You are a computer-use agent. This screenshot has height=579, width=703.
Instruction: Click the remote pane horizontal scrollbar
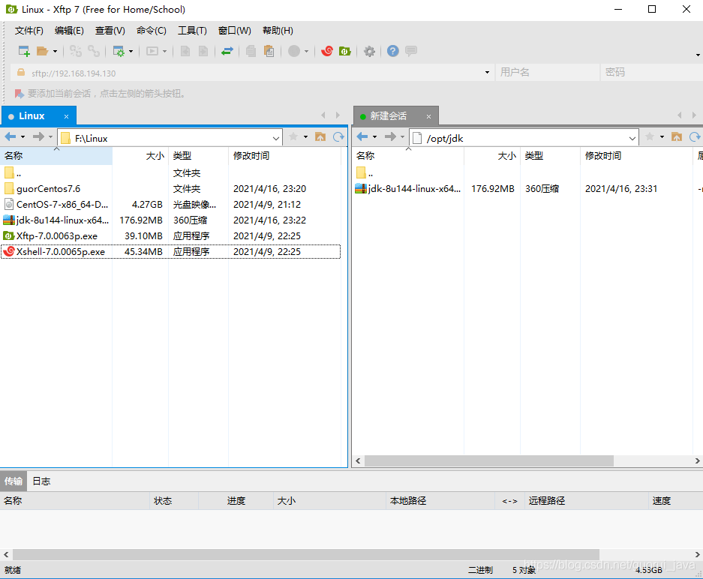[x=488, y=460]
